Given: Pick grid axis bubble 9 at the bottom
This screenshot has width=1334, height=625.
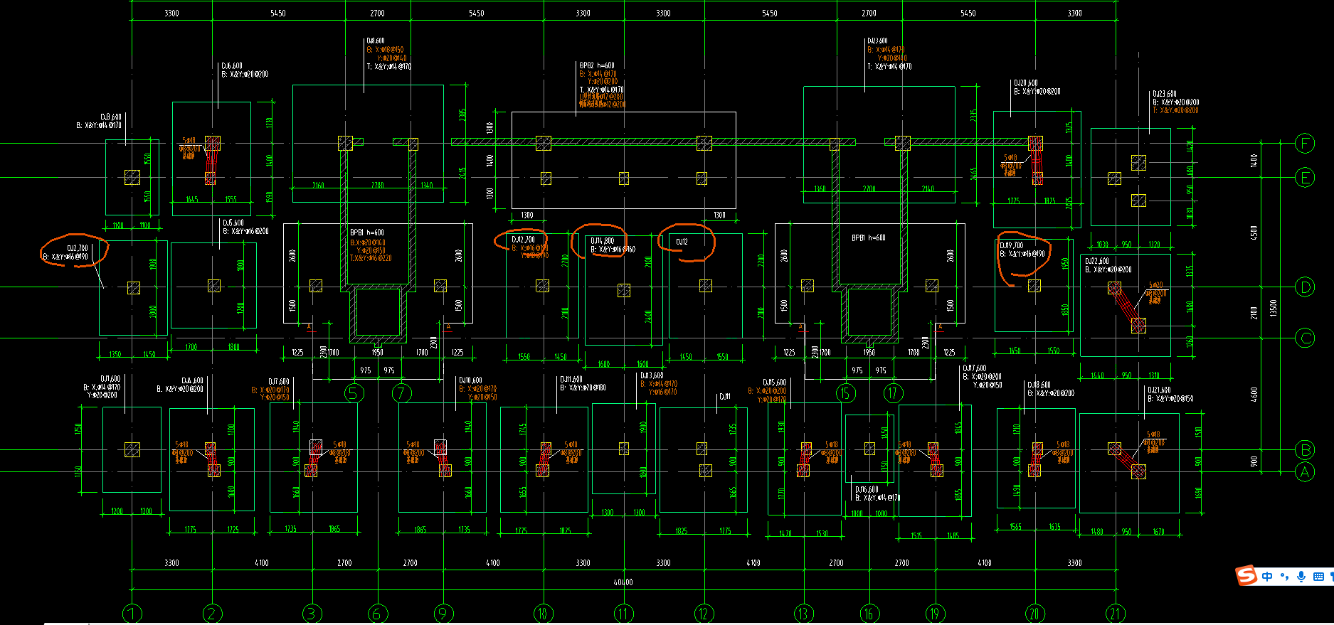Looking at the screenshot, I should [443, 614].
